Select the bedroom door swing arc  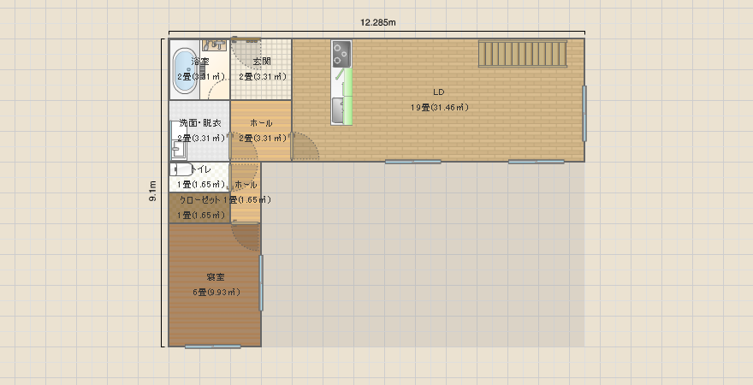click(x=246, y=237)
